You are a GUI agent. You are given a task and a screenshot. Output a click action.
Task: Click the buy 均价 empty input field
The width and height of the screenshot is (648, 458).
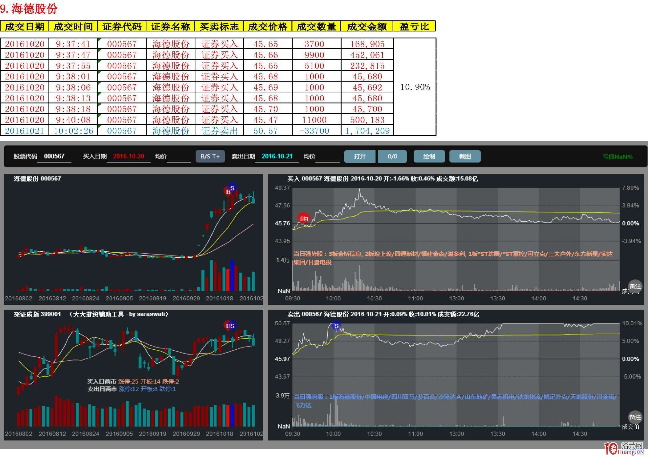pyautogui.click(x=179, y=157)
